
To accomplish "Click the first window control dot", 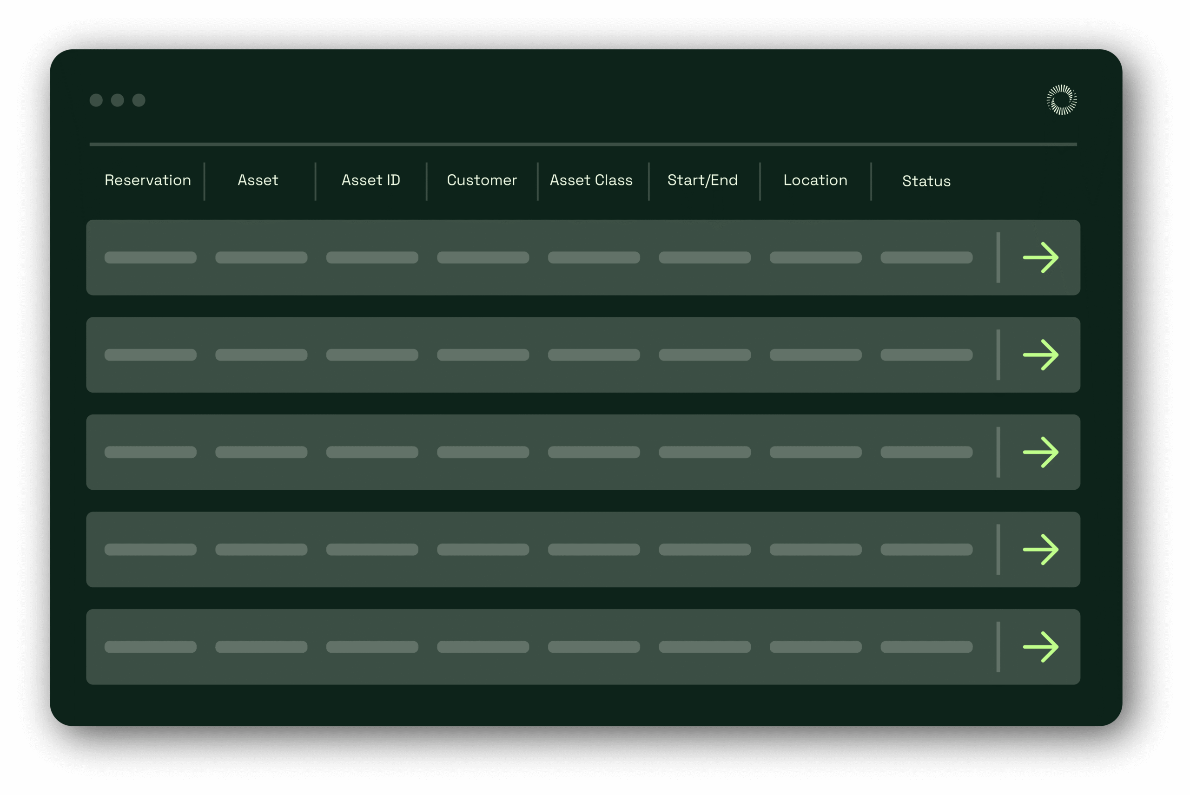I will click(96, 100).
